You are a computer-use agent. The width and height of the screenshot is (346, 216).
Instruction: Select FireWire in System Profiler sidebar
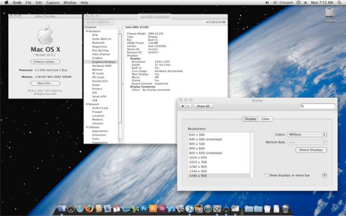(97, 58)
